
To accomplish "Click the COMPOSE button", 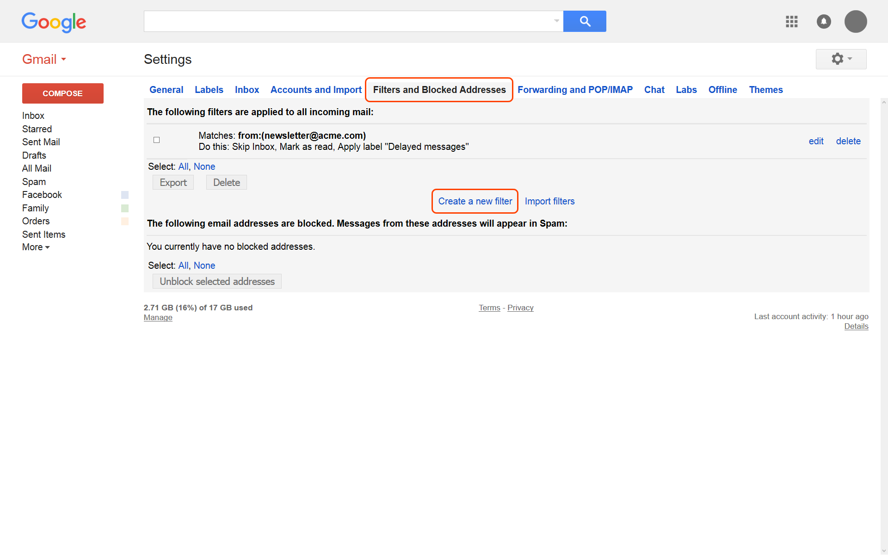I will pyautogui.click(x=63, y=93).
